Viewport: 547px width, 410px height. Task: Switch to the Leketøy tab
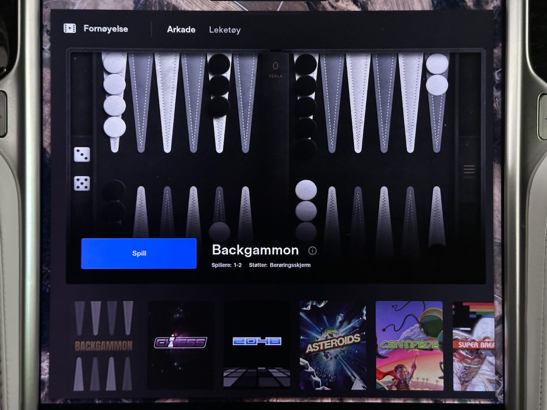pyautogui.click(x=225, y=30)
